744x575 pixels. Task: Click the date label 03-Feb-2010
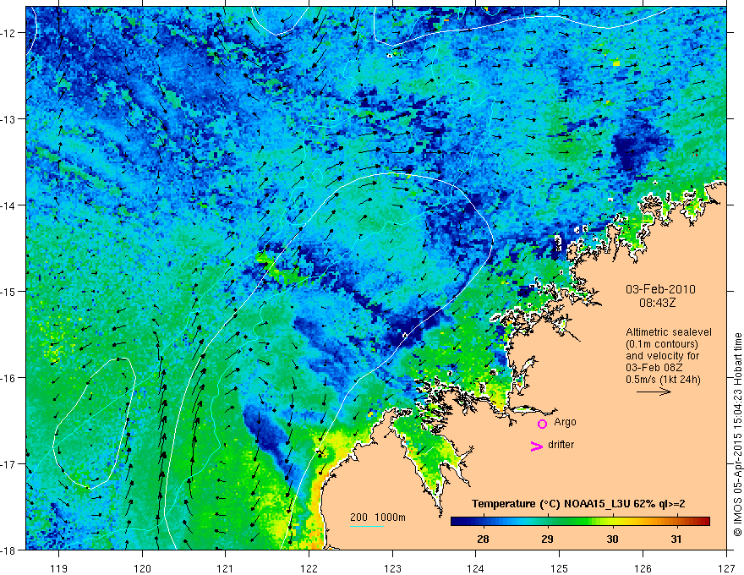coord(660,289)
